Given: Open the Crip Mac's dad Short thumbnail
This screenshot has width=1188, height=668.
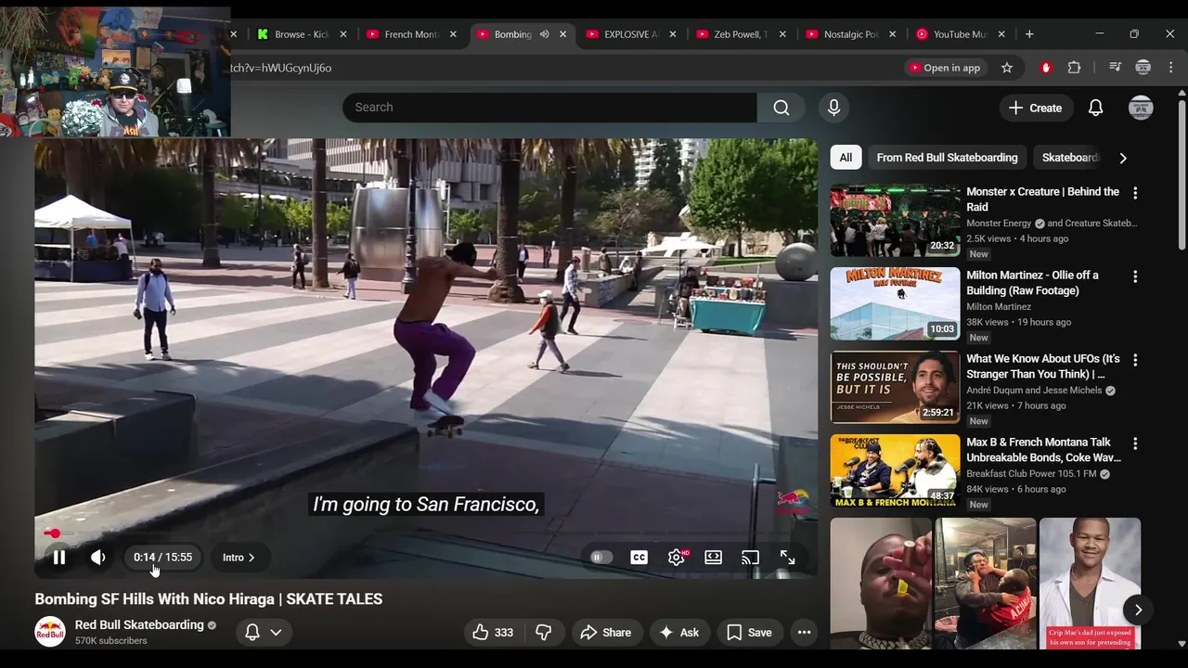Looking at the screenshot, I should pyautogui.click(x=1090, y=584).
